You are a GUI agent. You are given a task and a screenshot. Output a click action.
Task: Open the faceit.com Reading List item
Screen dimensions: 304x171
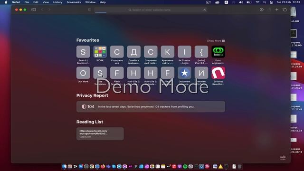pos(100,133)
